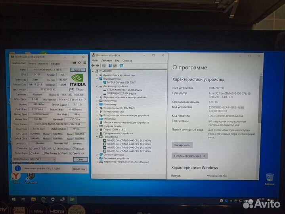Toggle the Vulkan checkbox

31,153
